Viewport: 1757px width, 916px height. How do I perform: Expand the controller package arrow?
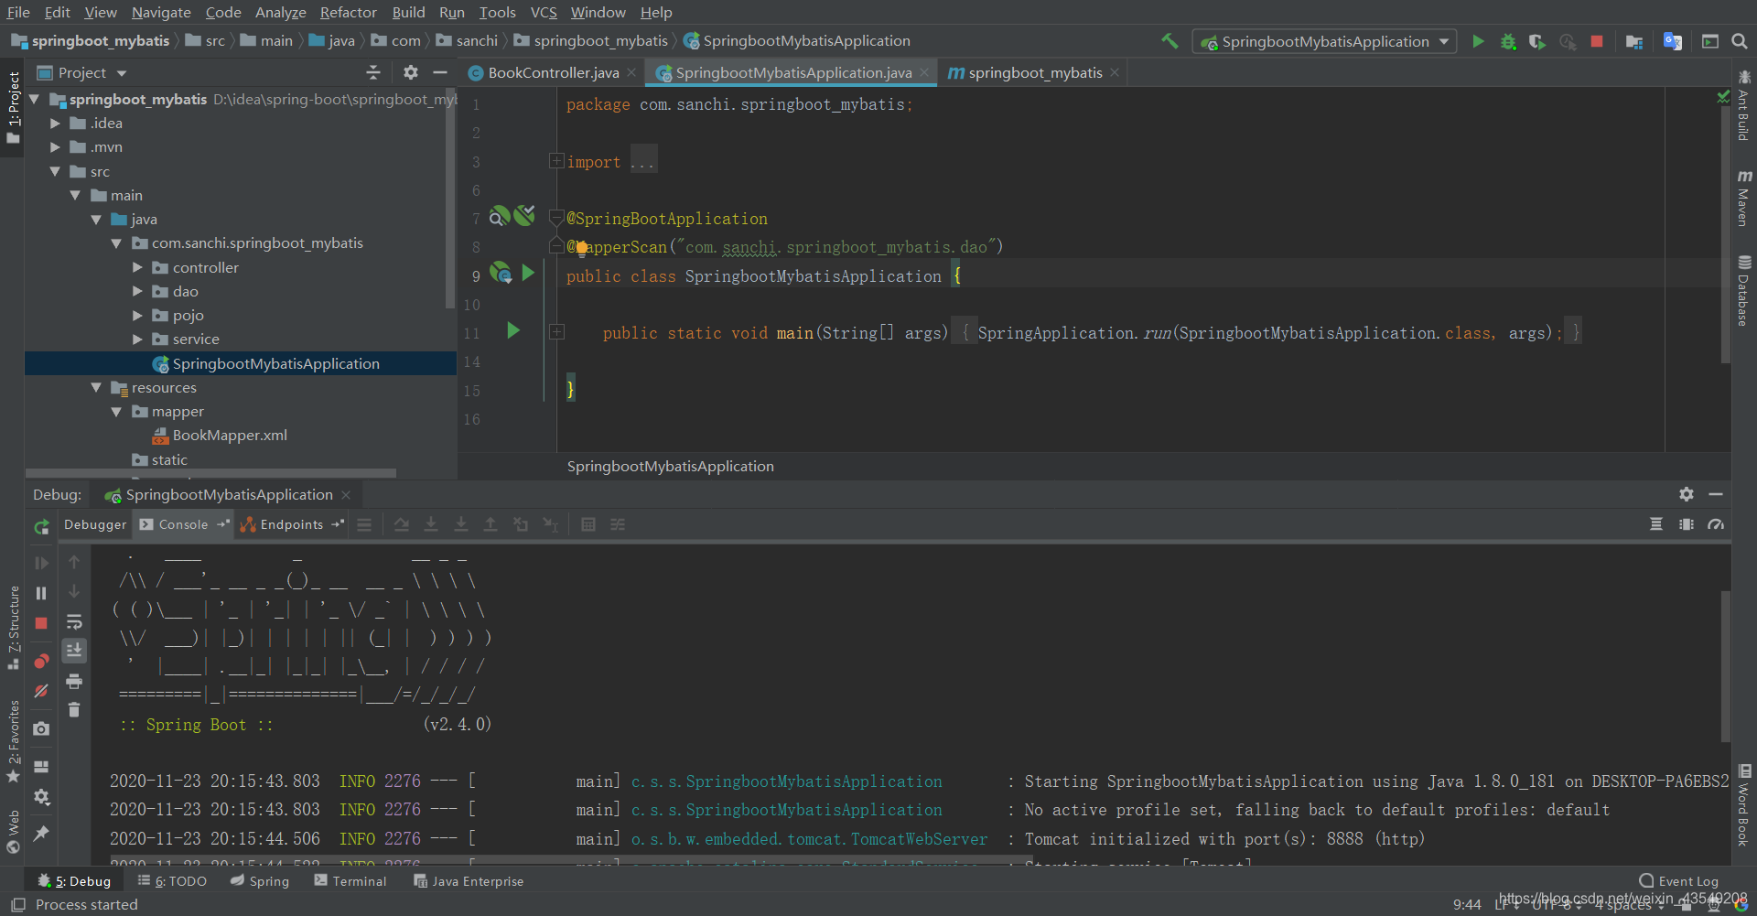coord(137,267)
